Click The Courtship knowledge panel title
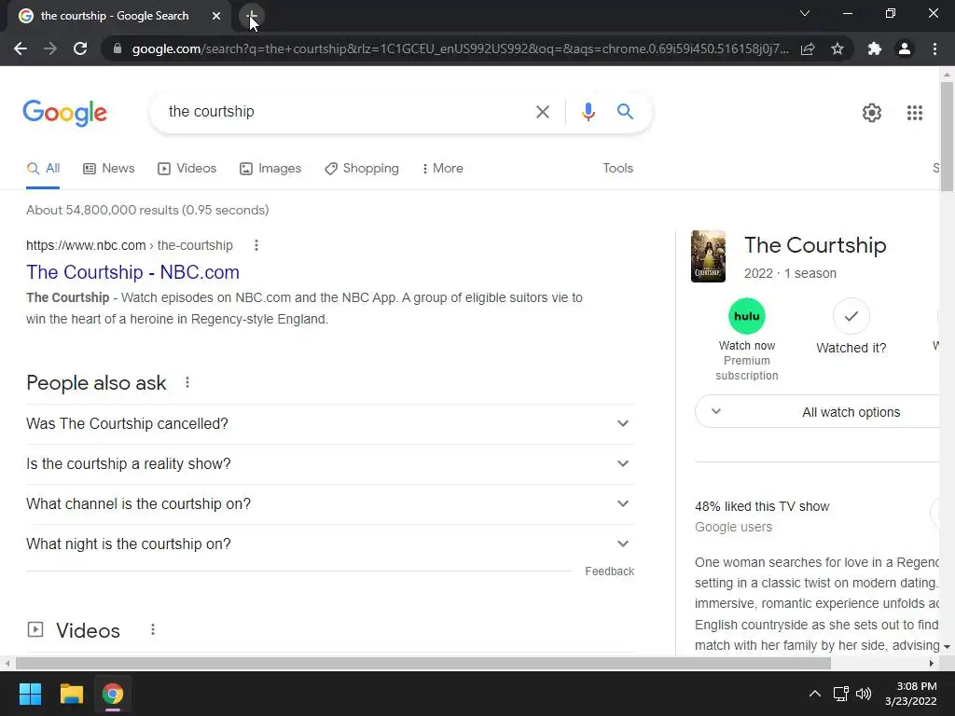955x716 pixels. 815,245
